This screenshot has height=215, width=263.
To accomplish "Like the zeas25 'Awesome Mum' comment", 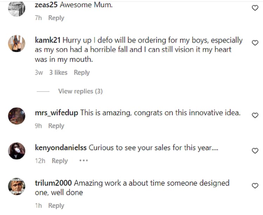I will click(x=255, y=8).
